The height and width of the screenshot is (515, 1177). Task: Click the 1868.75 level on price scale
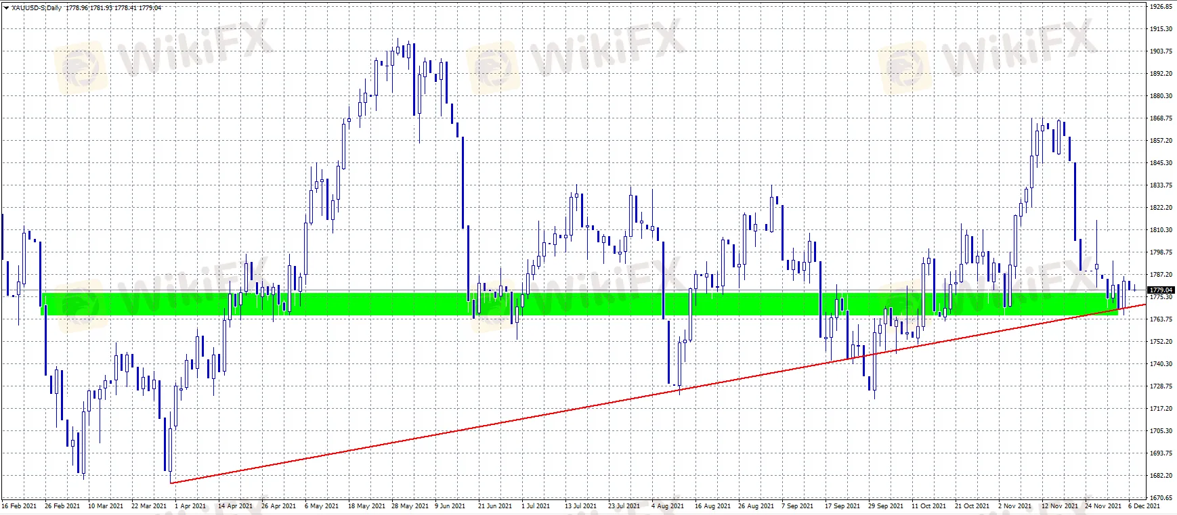pos(1161,118)
